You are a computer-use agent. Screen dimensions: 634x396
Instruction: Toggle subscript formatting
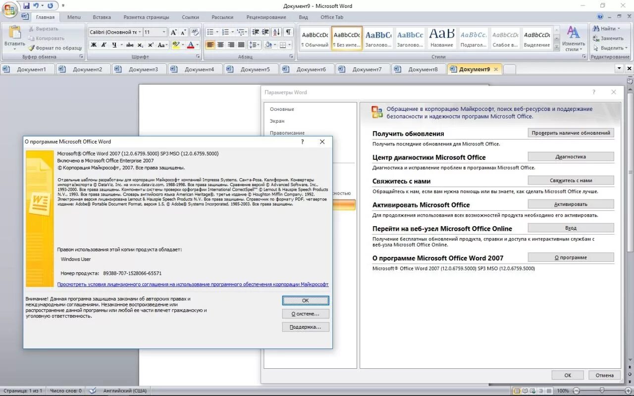[141, 45]
